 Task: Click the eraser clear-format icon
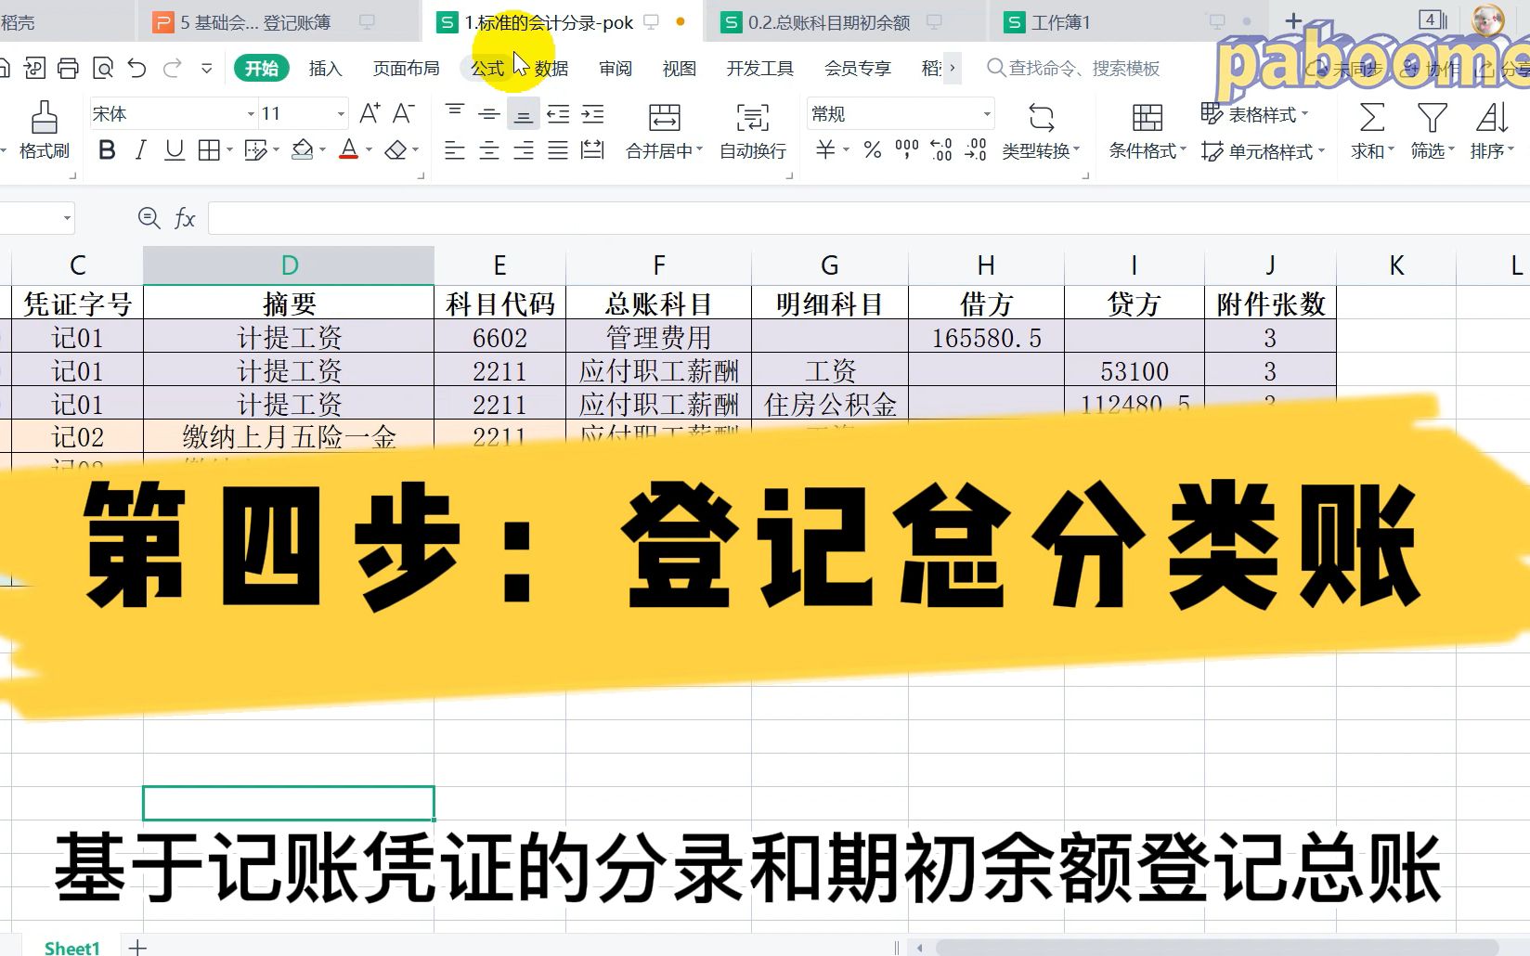click(x=396, y=150)
